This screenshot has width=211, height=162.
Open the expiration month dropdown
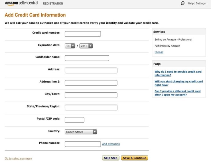[x=70, y=46]
